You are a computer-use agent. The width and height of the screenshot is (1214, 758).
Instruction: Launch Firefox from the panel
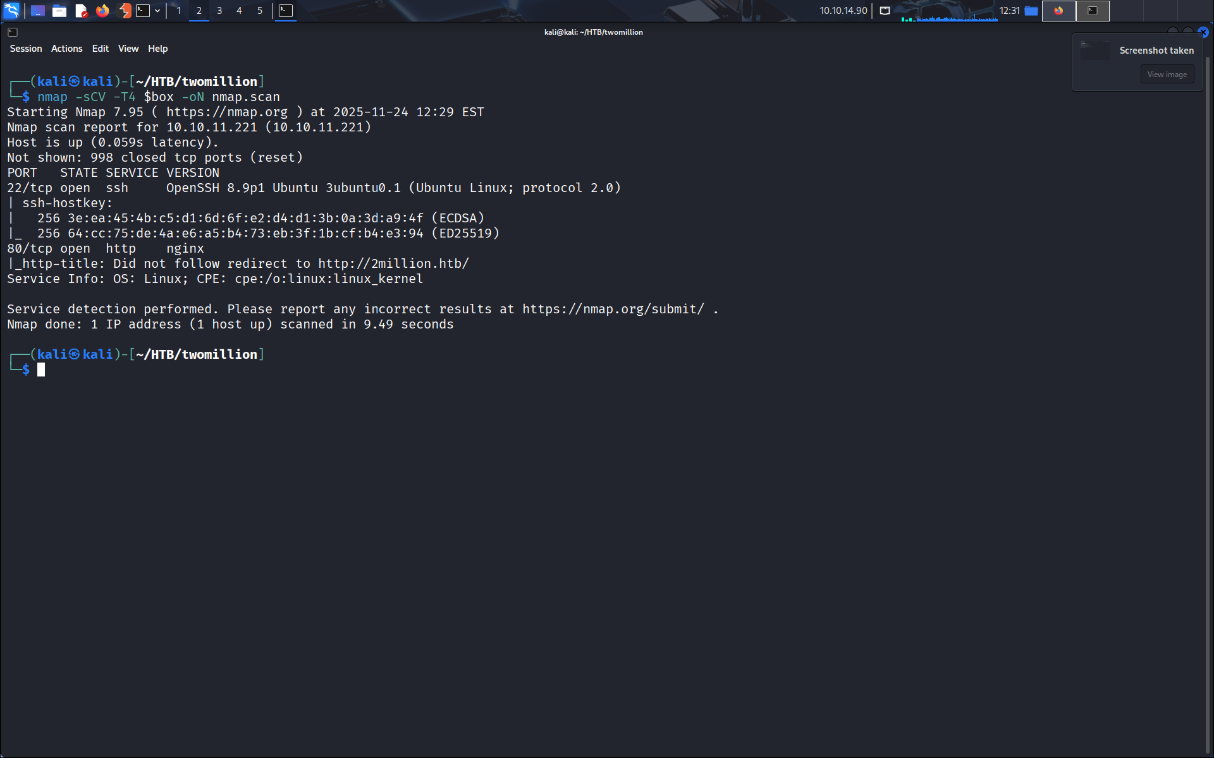tap(102, 10)
